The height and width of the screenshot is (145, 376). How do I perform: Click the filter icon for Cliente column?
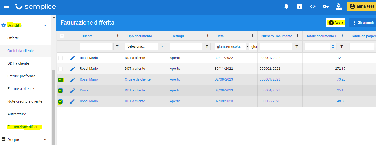click(117, 46)
